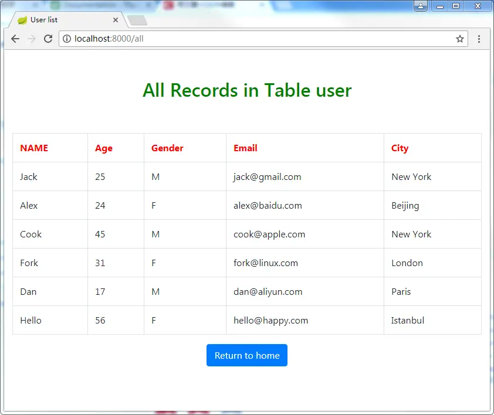Click the age value 24
The image size is (494, 415).
click(x=100, y=205)
